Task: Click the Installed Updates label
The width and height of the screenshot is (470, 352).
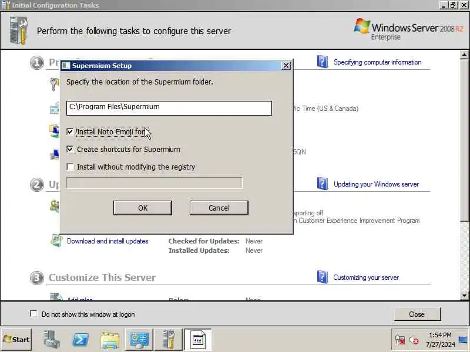Action: (199, 251)
